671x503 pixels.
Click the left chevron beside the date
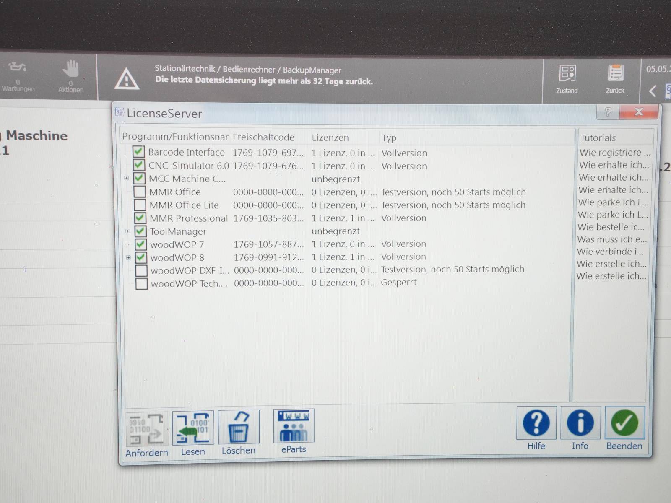coord(653,91)
